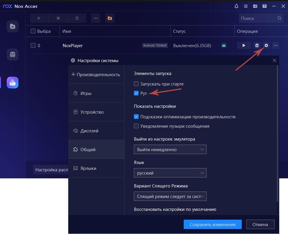288x234 pixels.
Task: Open the hamburger menu in title bar
Action: [246, 6]
